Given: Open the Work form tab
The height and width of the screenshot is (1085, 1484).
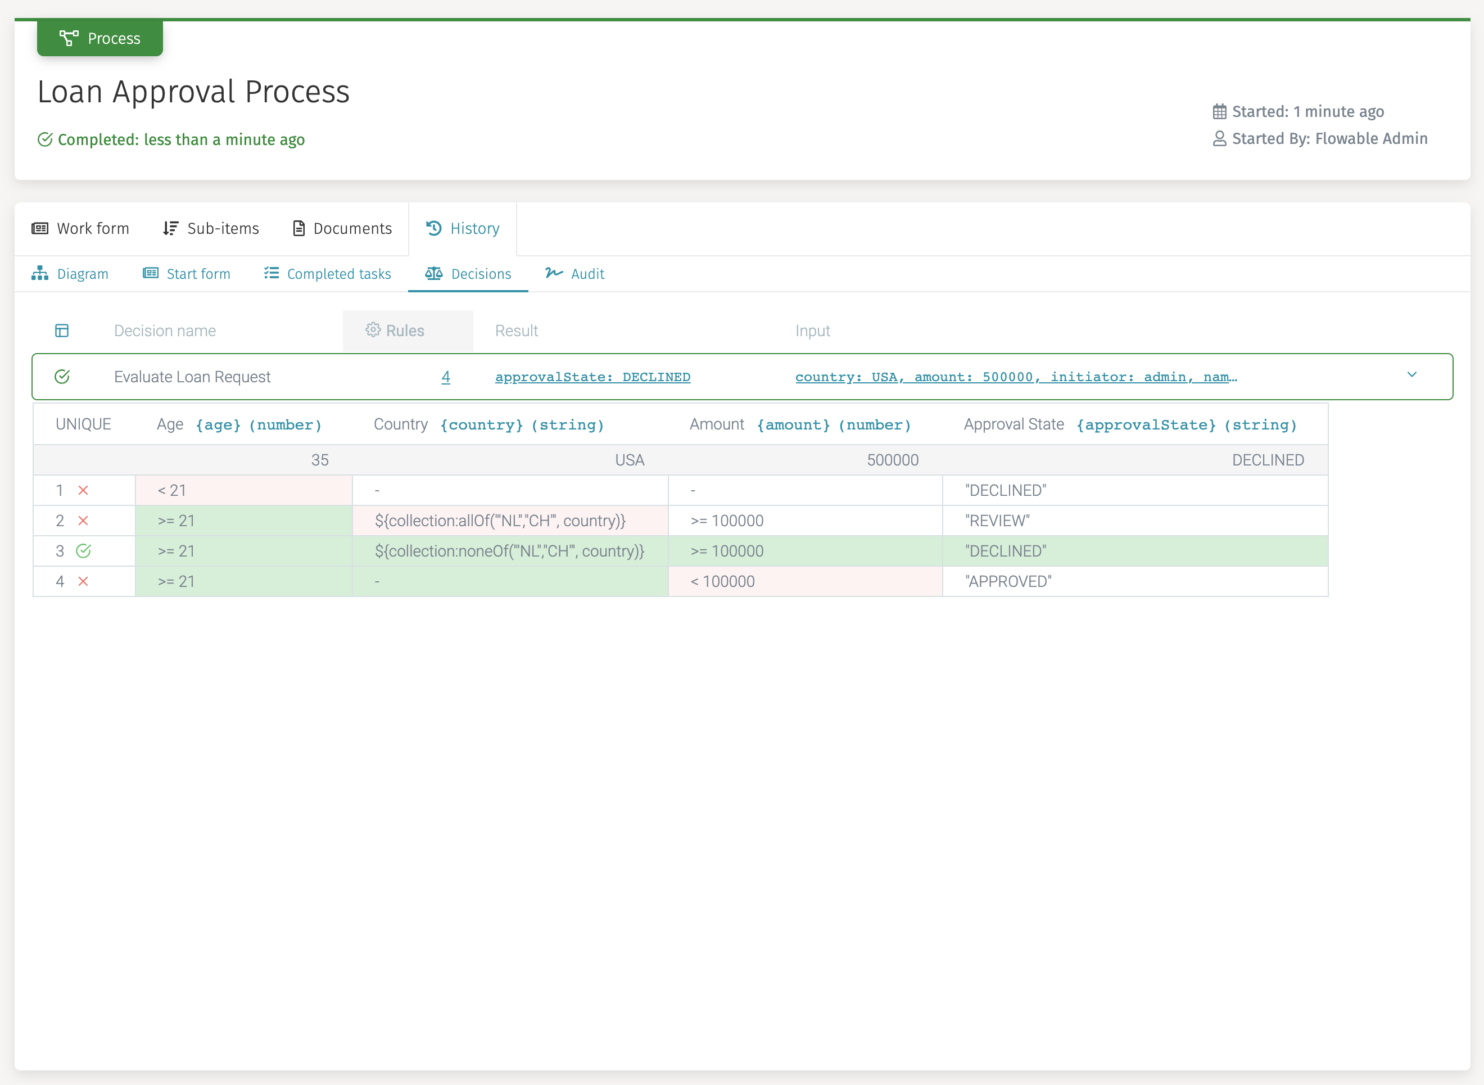Looking at the screenshot, I should 80,229.
